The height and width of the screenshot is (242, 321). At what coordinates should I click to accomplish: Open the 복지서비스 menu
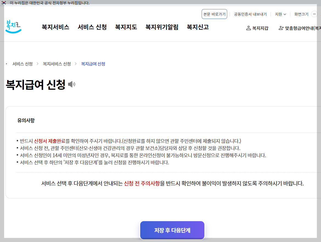[x=56, y=27]
